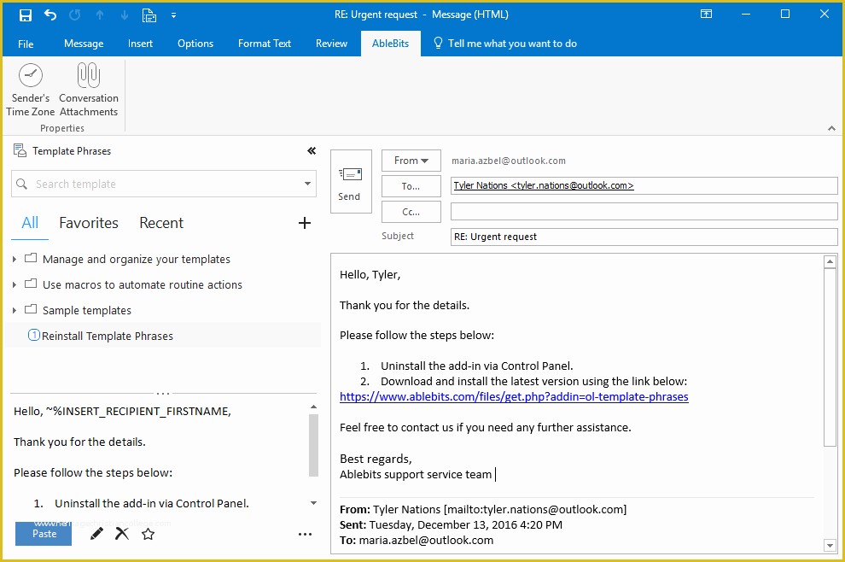Go to the previous item with the up arrow
Image resolution: width=845 pixels, height=562 pixels.
(x=100, y=15)
